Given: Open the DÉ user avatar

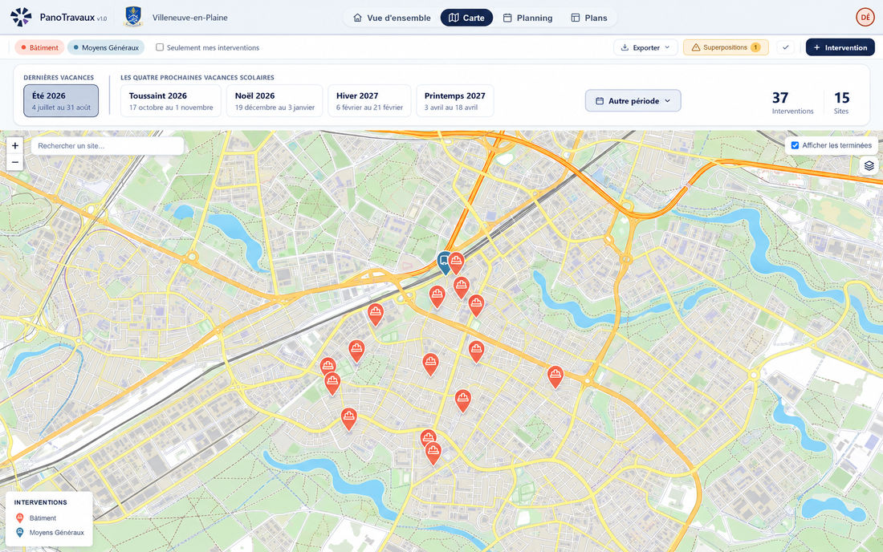Looking at the screenshot, I should tap(865, 18).
